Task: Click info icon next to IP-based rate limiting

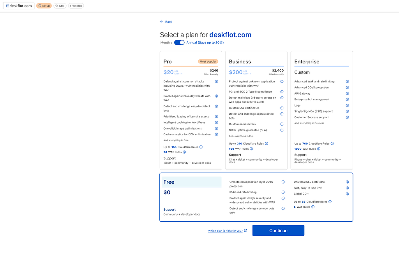Action: [x=283, y=192]
